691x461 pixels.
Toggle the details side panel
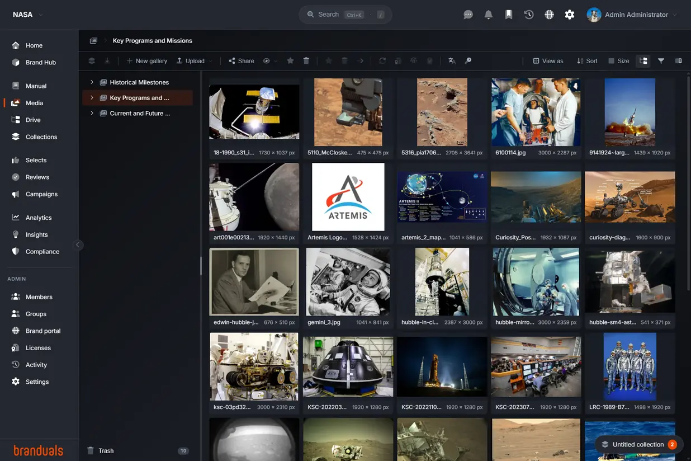tap(679, 61)
